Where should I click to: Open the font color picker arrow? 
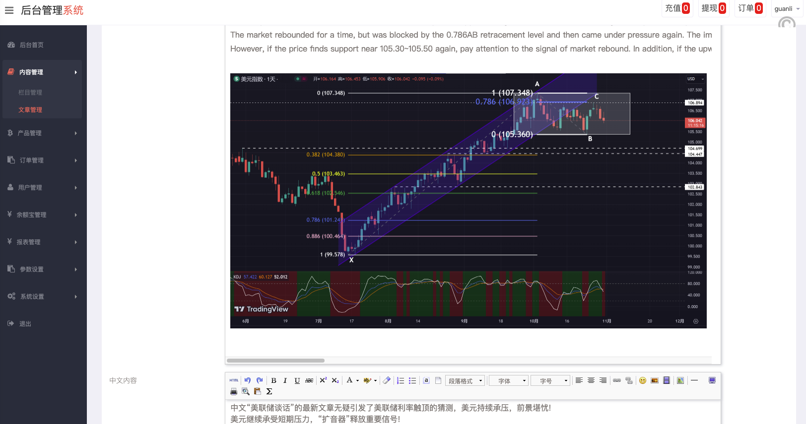point(357,381)
